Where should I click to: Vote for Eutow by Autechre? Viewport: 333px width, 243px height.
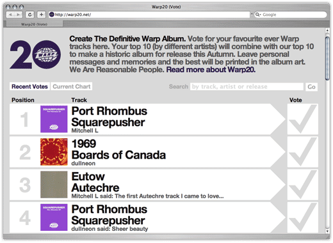(303, 185)
